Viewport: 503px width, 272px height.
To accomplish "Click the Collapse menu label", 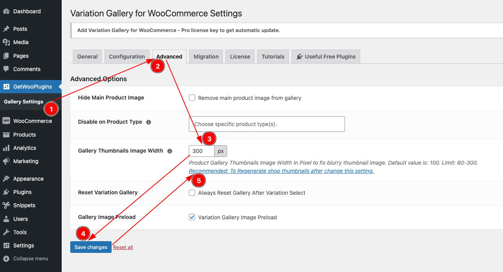I will (31, 259).
